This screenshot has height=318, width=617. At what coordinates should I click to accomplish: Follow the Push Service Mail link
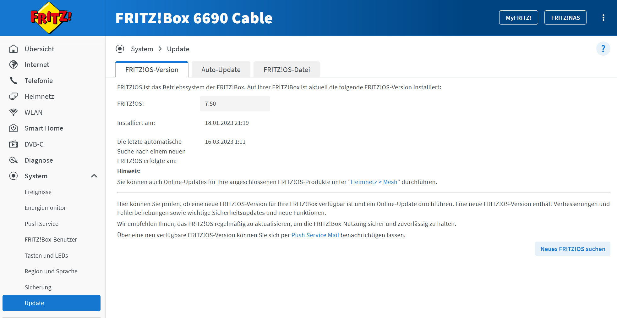tap(315, 235)
